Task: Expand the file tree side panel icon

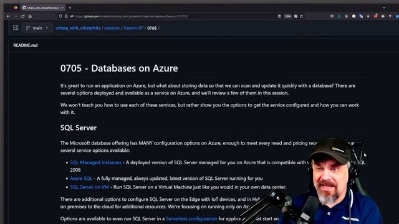Action: 16,27
